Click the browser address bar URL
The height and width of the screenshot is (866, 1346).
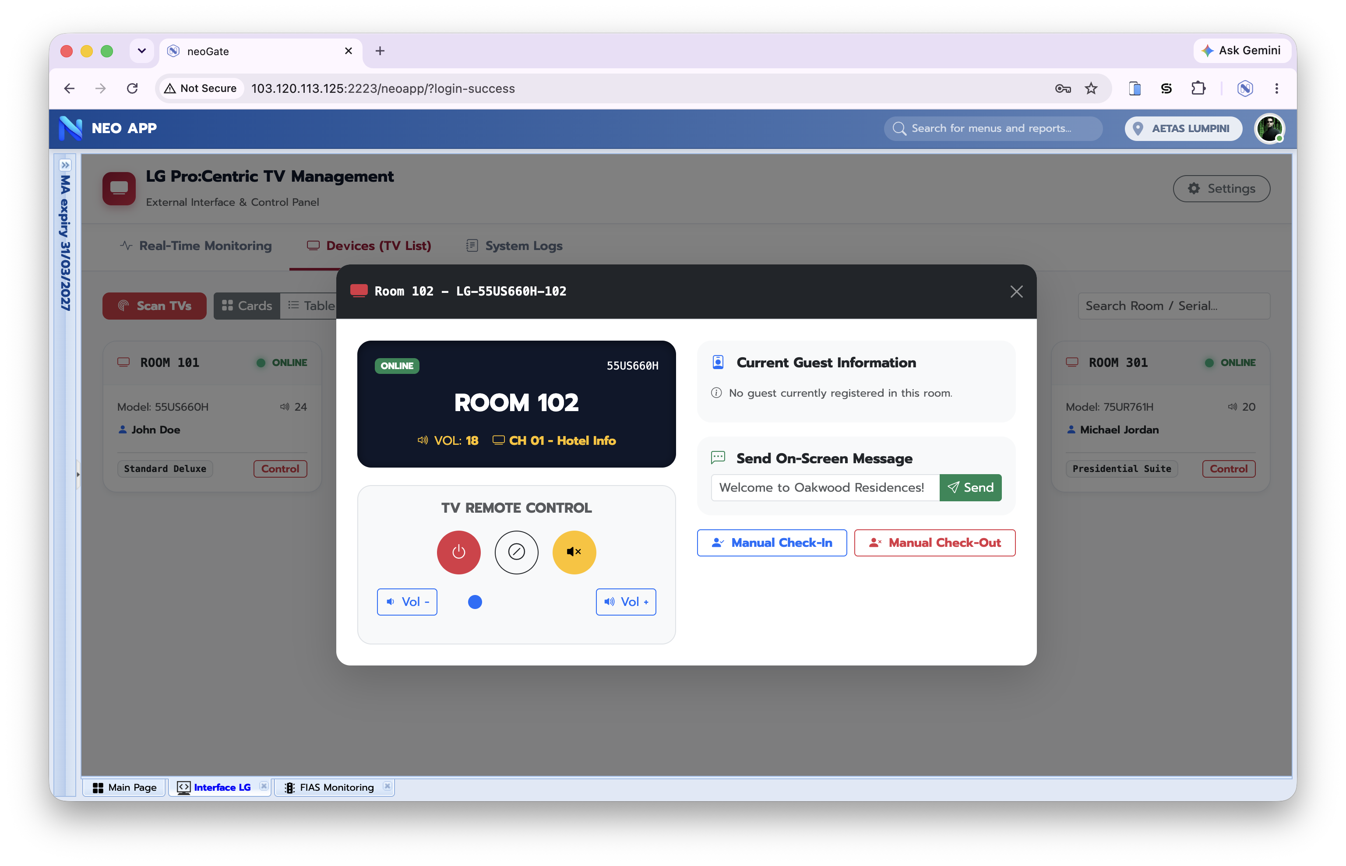pyautogui.click(x=383, y=88)
